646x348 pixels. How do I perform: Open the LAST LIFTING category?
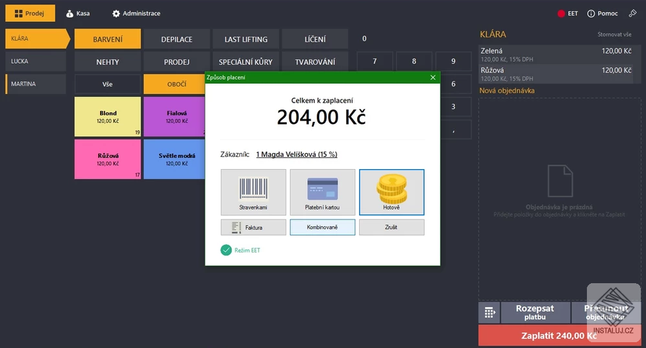[x=246, y=39]
